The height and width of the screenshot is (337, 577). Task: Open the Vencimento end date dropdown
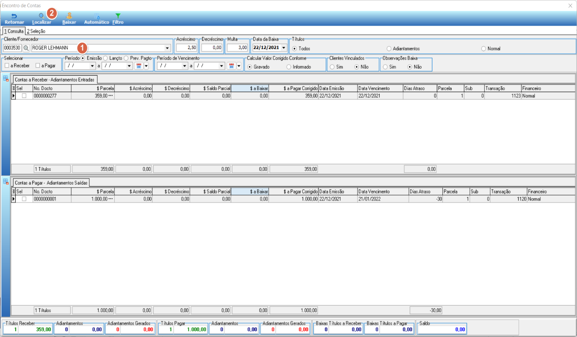pos(221,66)
